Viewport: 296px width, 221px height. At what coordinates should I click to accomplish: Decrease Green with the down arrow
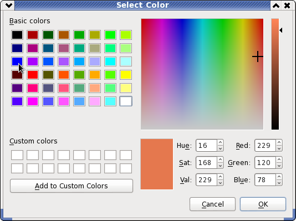coord(279,166)
